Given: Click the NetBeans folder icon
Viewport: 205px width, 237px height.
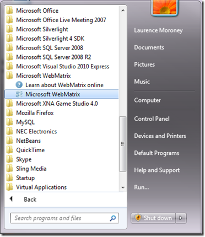Looking at the screenshot, I should [x=9, y=141].
